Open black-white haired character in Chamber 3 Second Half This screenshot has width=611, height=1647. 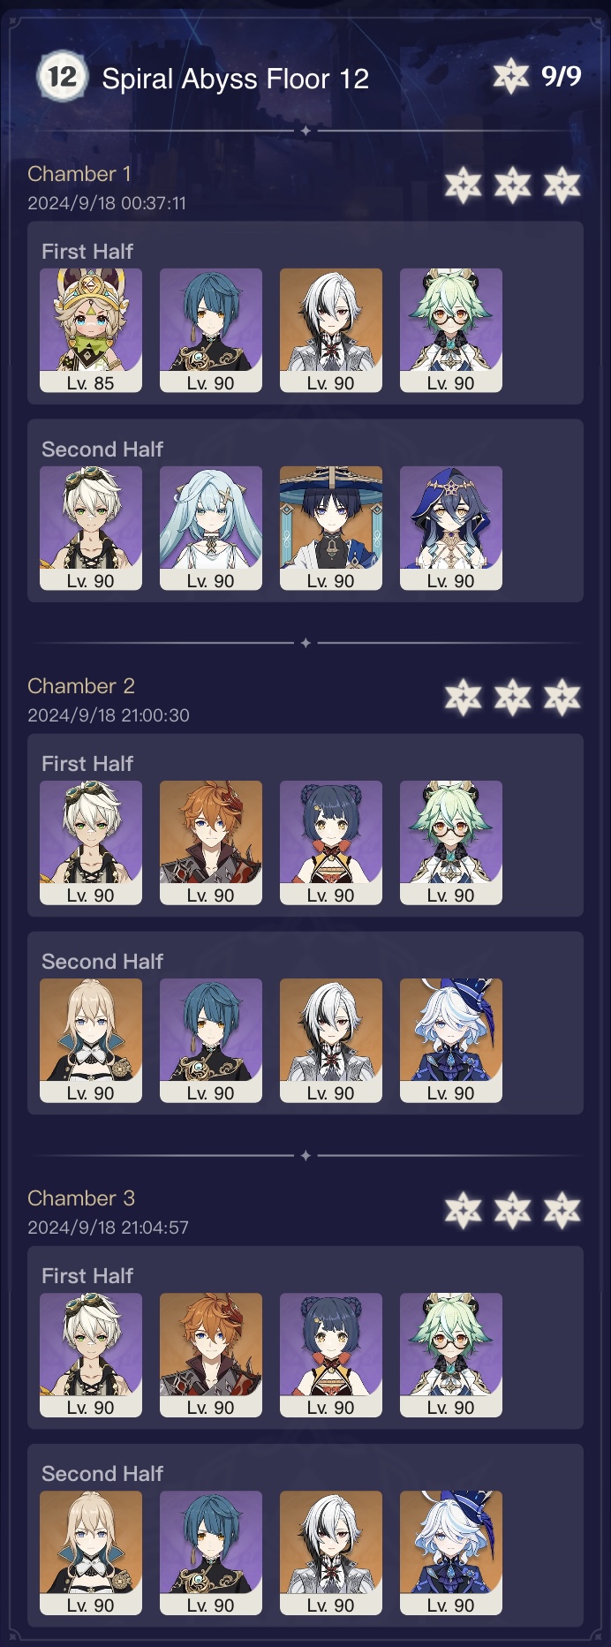pos(331,1553)
